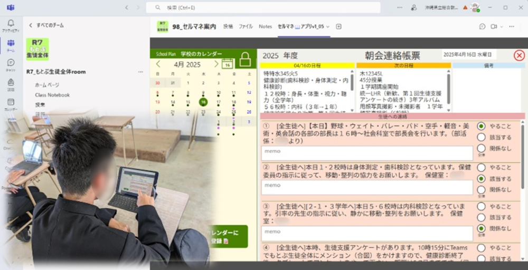This screenshot has height=270, width=528.
Task: Click memo field under notice ②
Action: tap(367, 187)
